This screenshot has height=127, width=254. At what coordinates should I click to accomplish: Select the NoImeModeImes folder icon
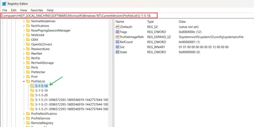coord(28,21)
